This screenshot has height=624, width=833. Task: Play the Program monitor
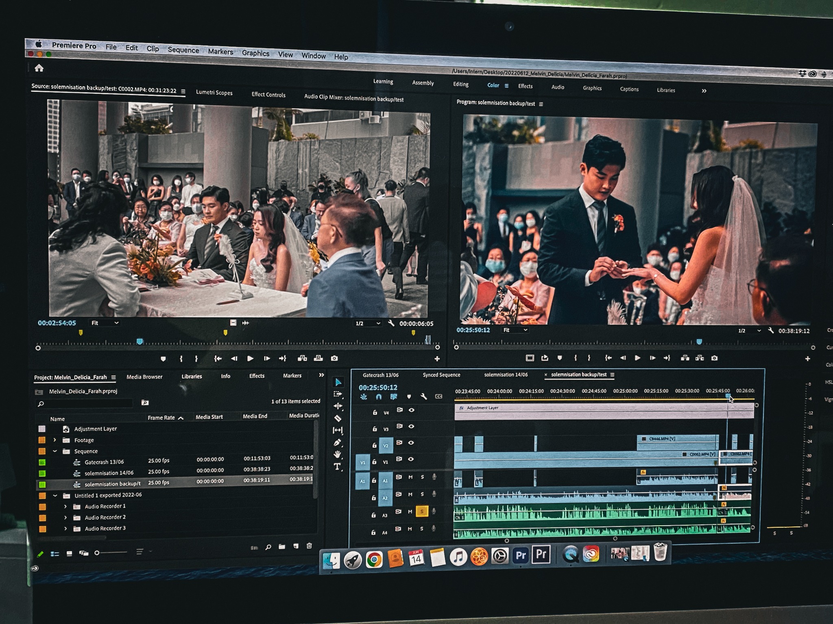(637, 358)
